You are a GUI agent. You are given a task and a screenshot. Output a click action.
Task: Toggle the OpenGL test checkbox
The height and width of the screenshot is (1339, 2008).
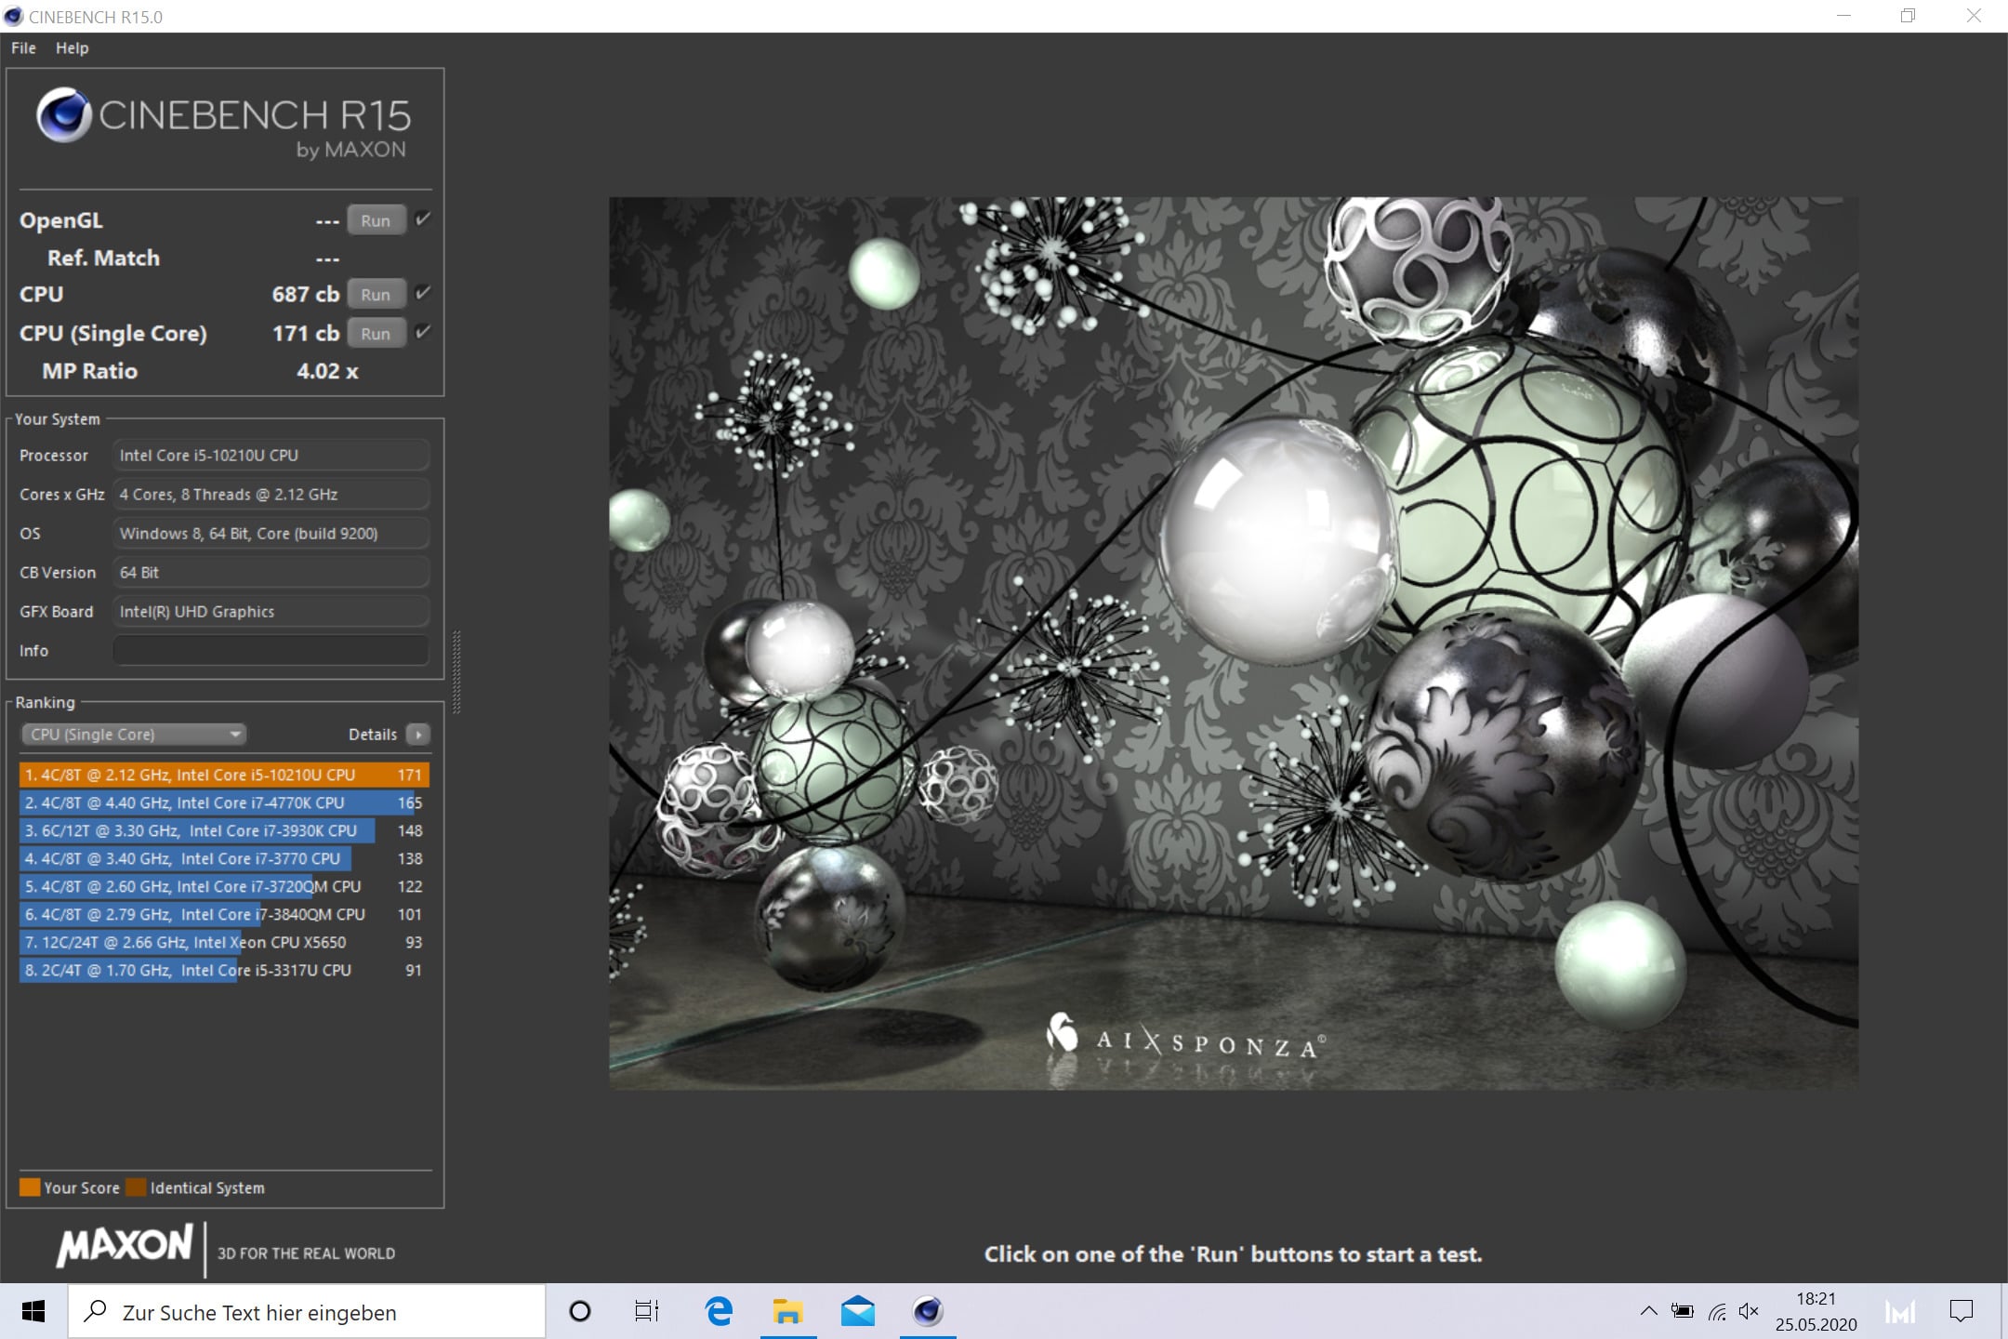click(x=423, y=219)
